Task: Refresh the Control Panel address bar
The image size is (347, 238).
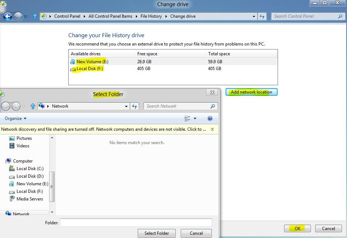Action: point(262,16)
